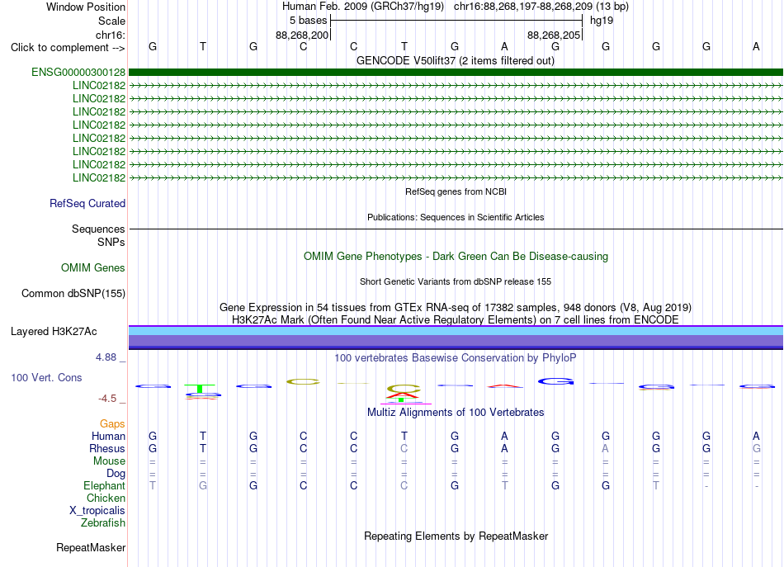Image resolution: width=784 pixels, height=567 pixels.
Task: Click the Scale label
Action: pyautogui.click(x=111, y=21)
